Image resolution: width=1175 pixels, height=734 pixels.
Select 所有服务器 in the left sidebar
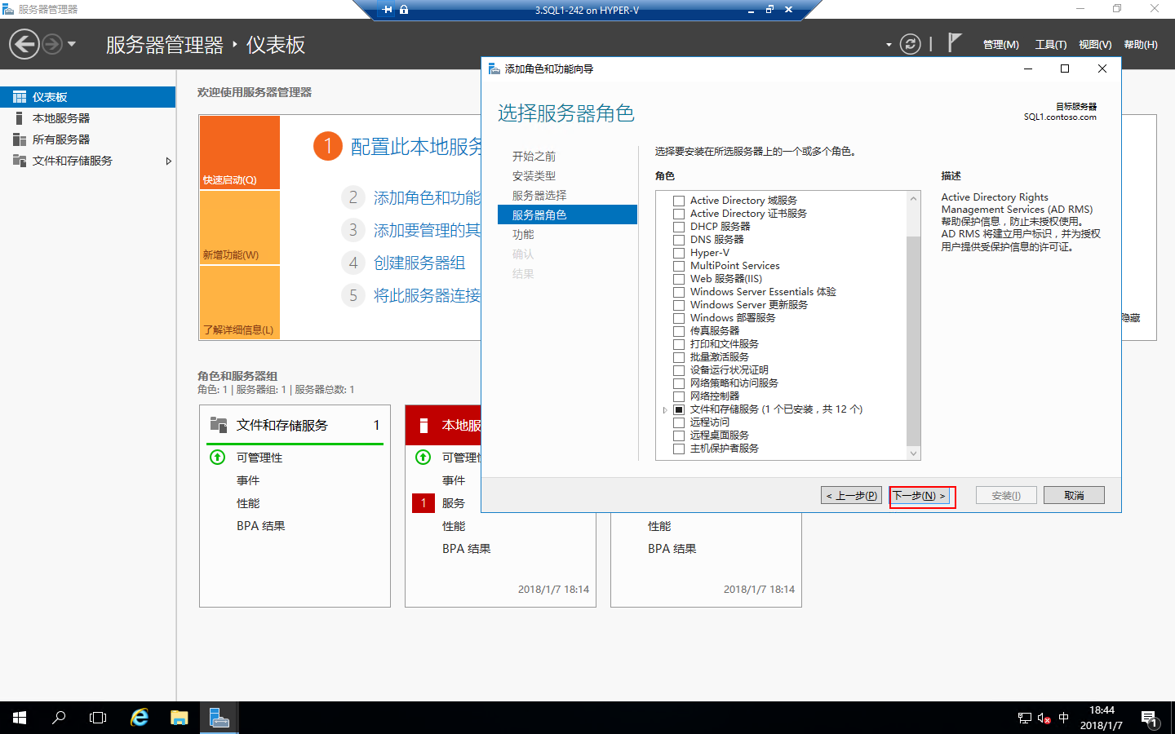pos(87,139)
